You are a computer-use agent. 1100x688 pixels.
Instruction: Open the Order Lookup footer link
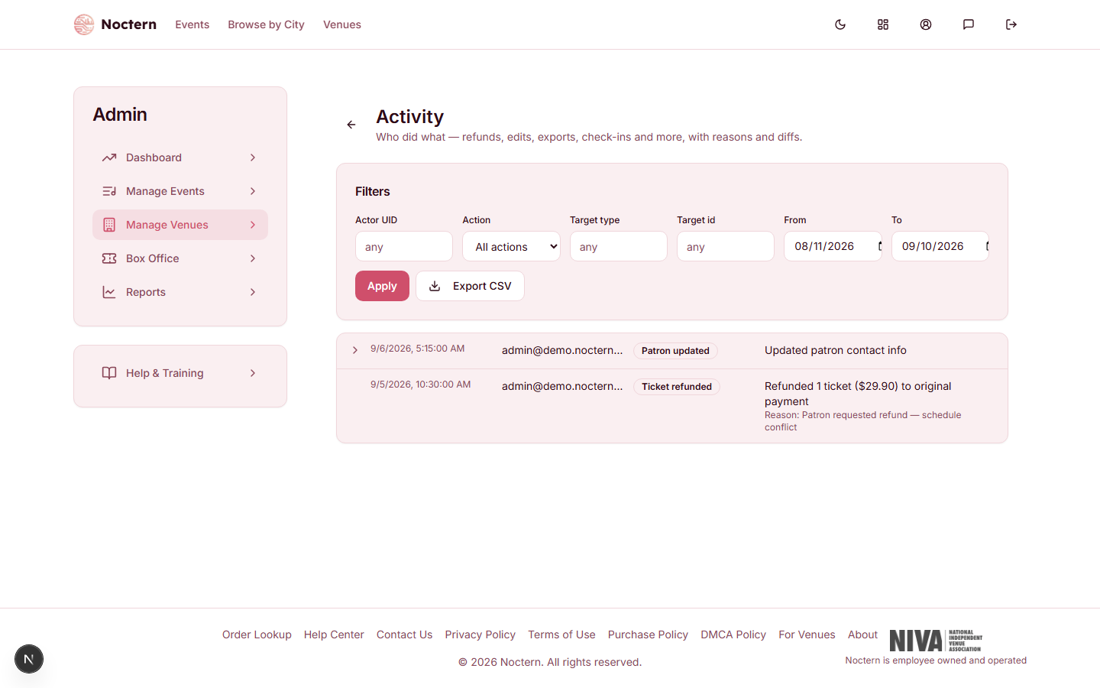[x=257, y=634]
